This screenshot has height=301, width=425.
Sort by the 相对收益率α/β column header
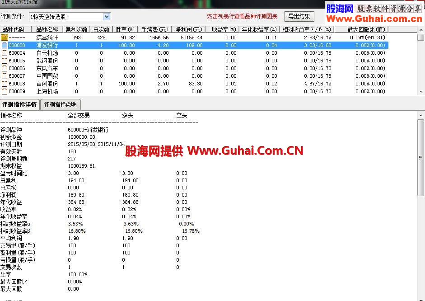(307, 29)
